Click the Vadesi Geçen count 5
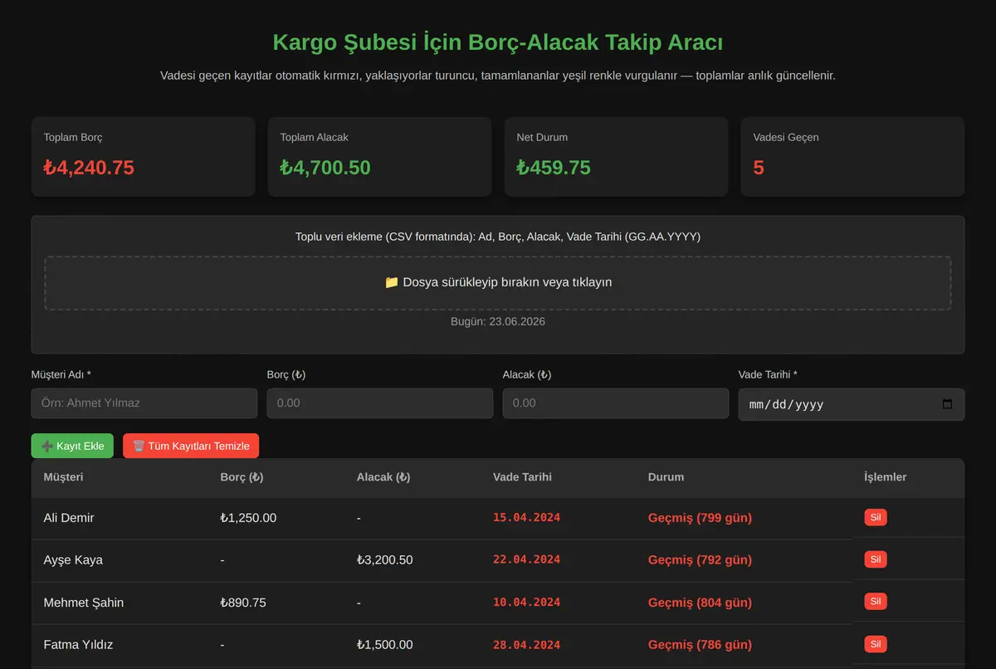This screenshot has width=996, height=669. [x=759, y=168]
